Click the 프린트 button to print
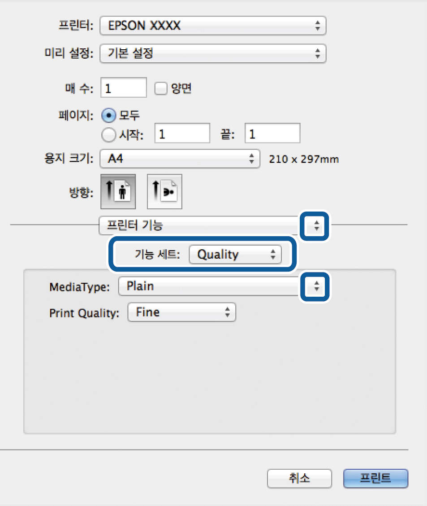 [x=375, y=478]
